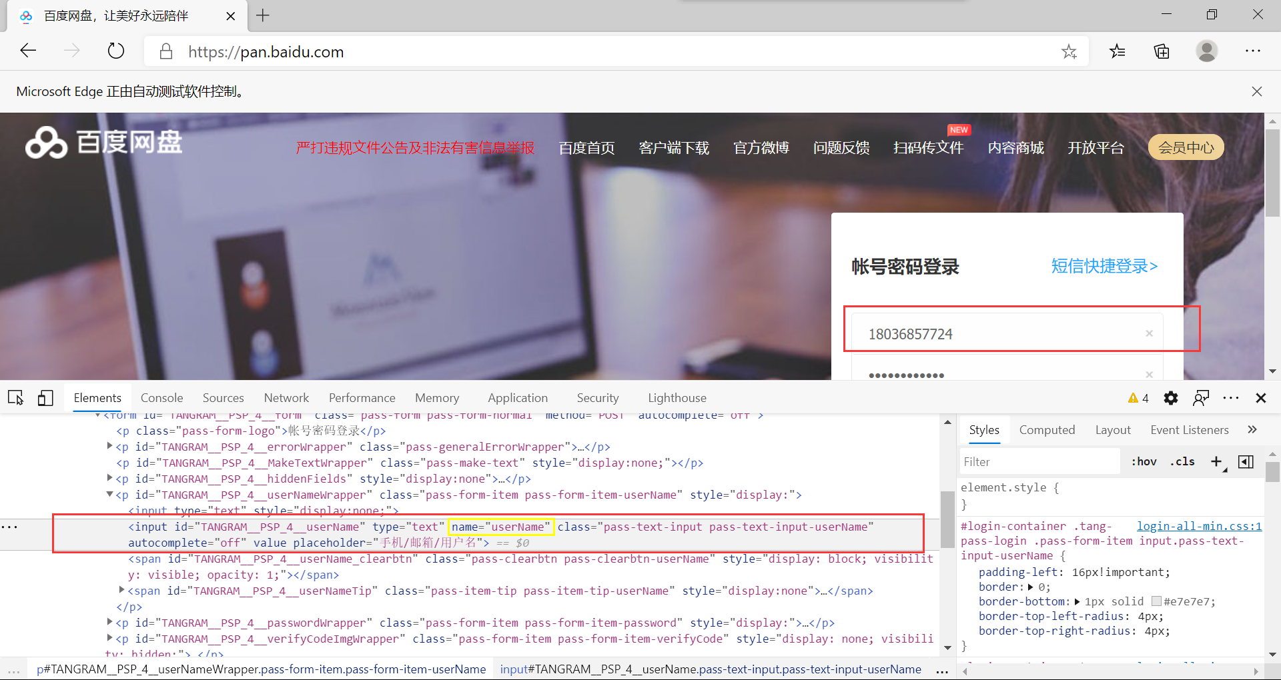Open the Performance tab
The width and height of the screenshot is (1281, 680).
(362, 398)
